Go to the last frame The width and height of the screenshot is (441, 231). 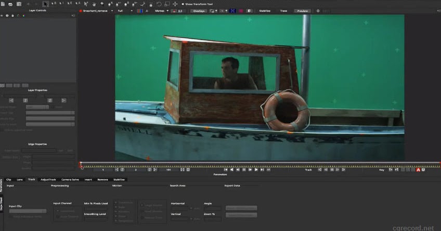pyautogui.click(x=262, y=170)
